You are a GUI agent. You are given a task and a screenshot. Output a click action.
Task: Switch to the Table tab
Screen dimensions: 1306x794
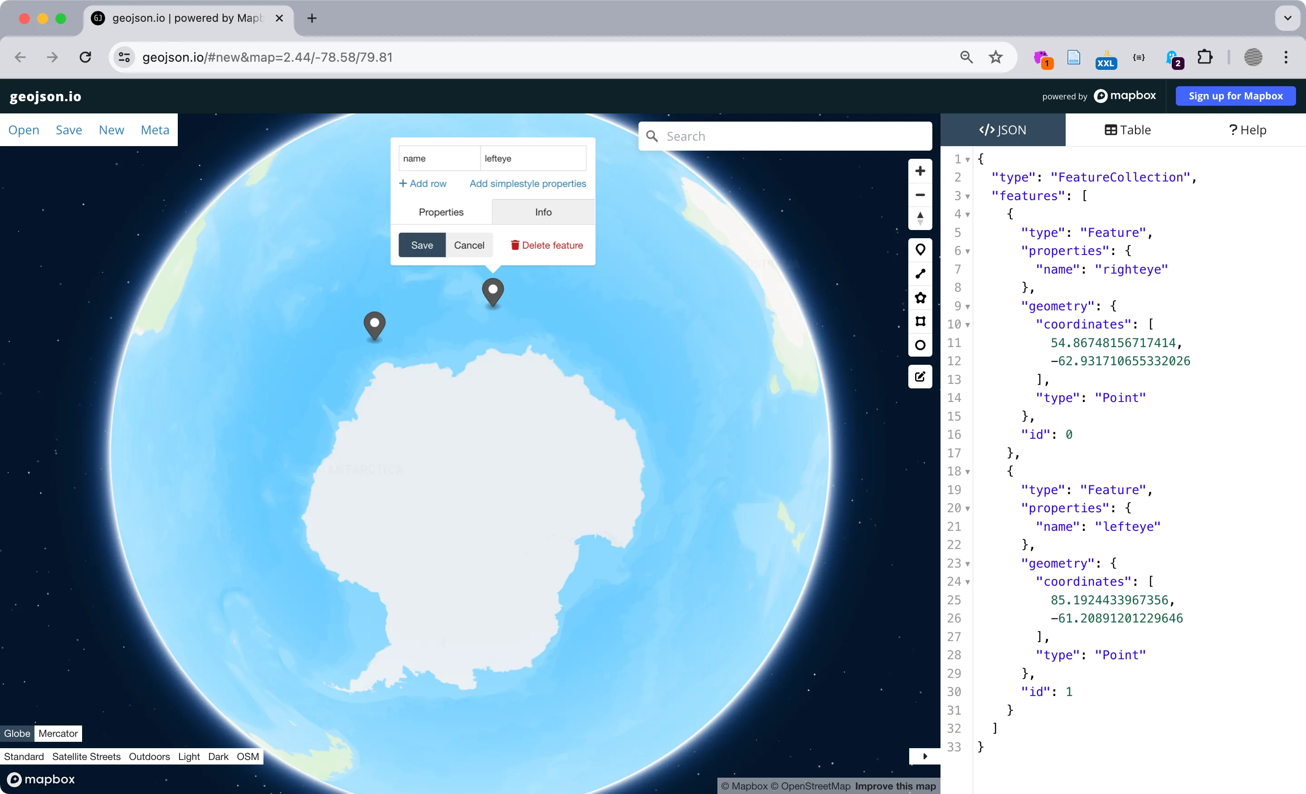tap(1127, 129)
